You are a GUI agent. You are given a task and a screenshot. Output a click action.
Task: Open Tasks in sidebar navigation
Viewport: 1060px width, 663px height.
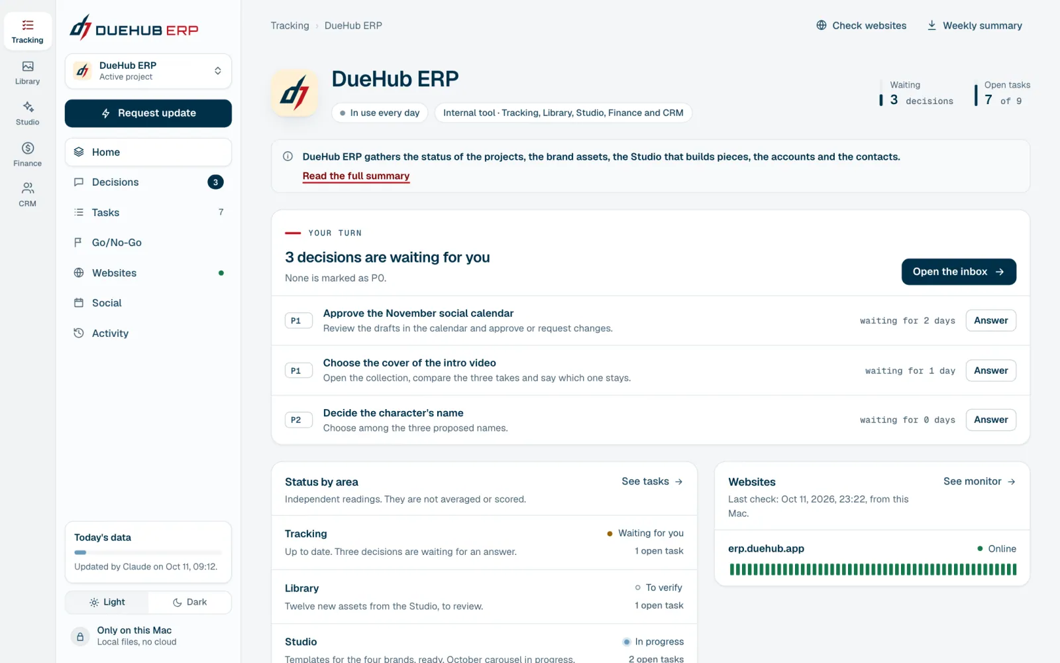[x=148, y=212]
